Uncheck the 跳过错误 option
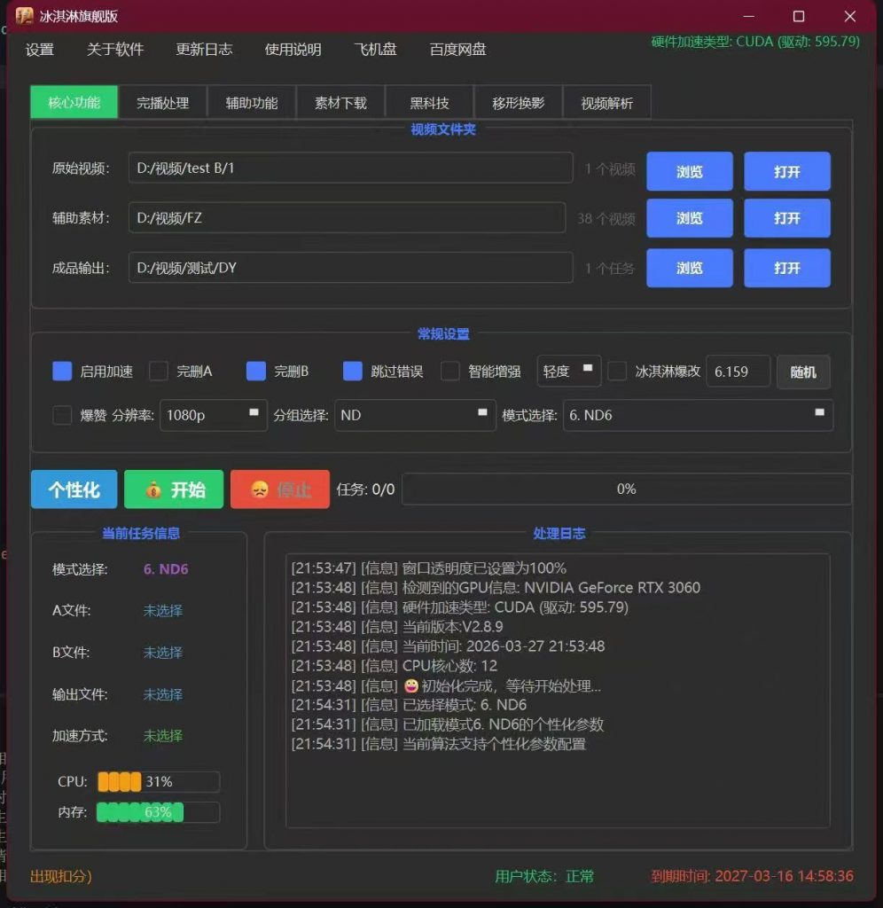The image size is (883, 908). pyautogui.click(x=353, y=372)
